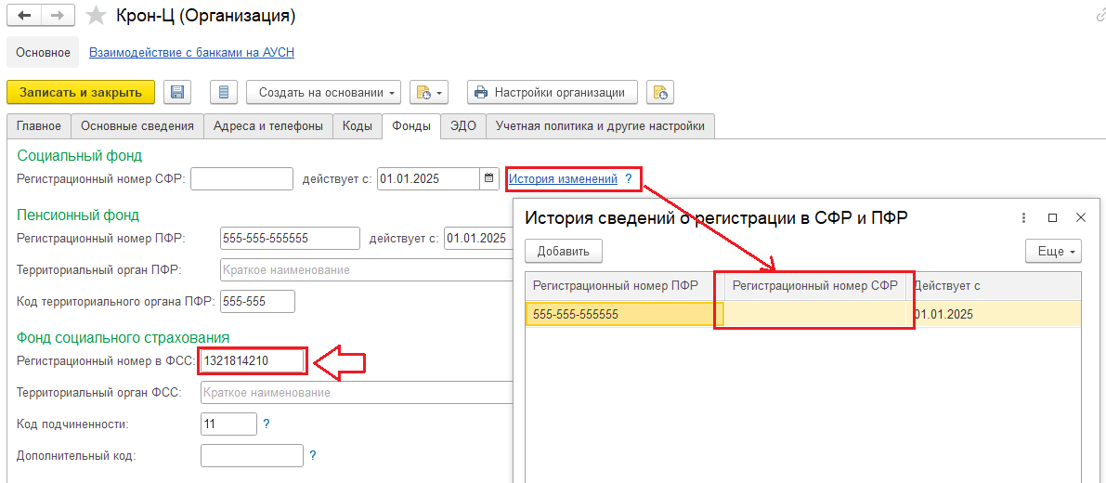Open the История изменений link

click(563, 179)
